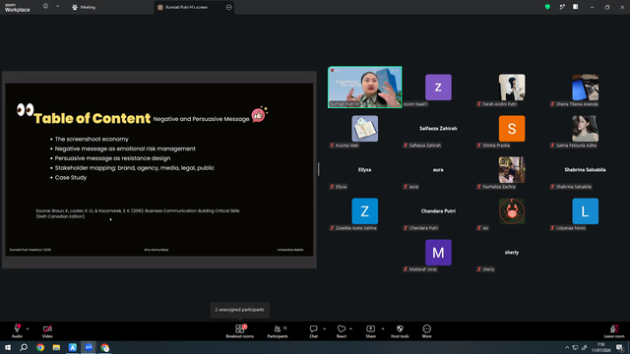Screen dimensions: 630x354
Task: Select Nurhaliza Zachra's profile picture
Action: pos(512,170)
